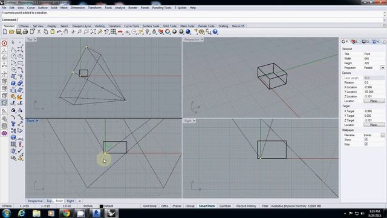This screenshot has height=218, width=387.
Task: Toggle Record History in status bar
Action: click(246, 206)
